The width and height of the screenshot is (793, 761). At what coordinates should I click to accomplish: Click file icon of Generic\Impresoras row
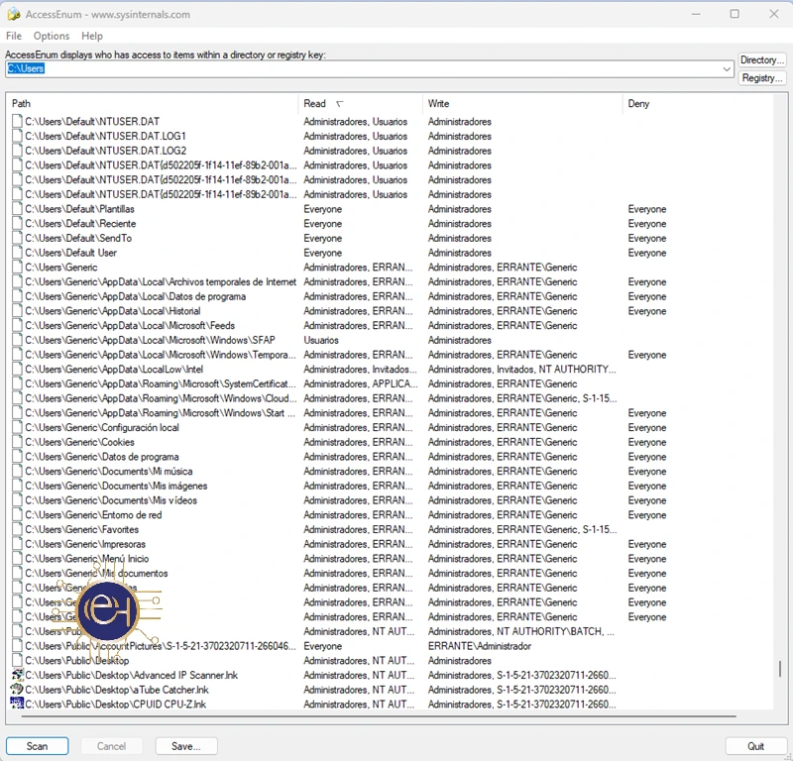click(x=17, y=544)
